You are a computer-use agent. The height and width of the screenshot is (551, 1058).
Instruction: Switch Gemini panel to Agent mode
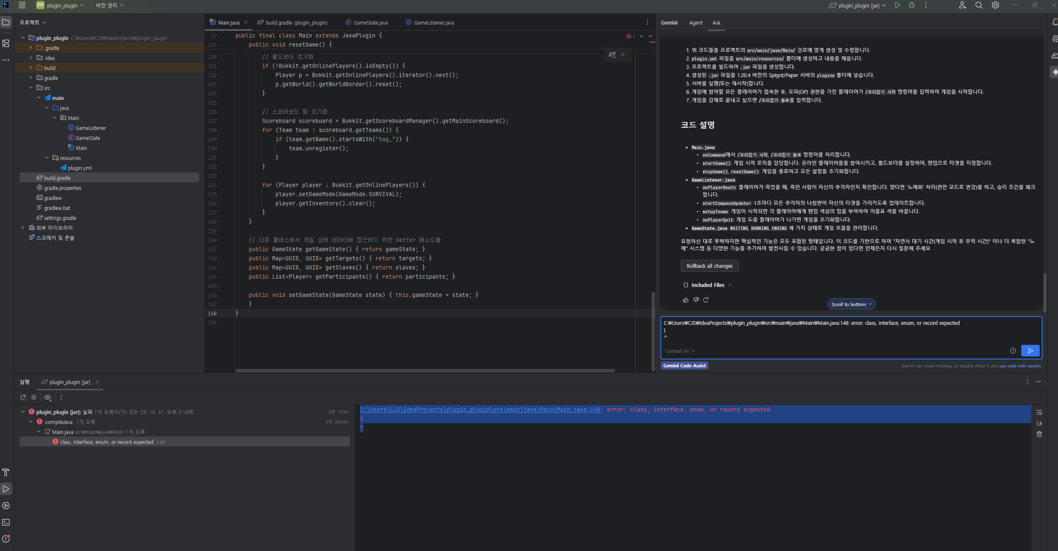tap(695, 23)
